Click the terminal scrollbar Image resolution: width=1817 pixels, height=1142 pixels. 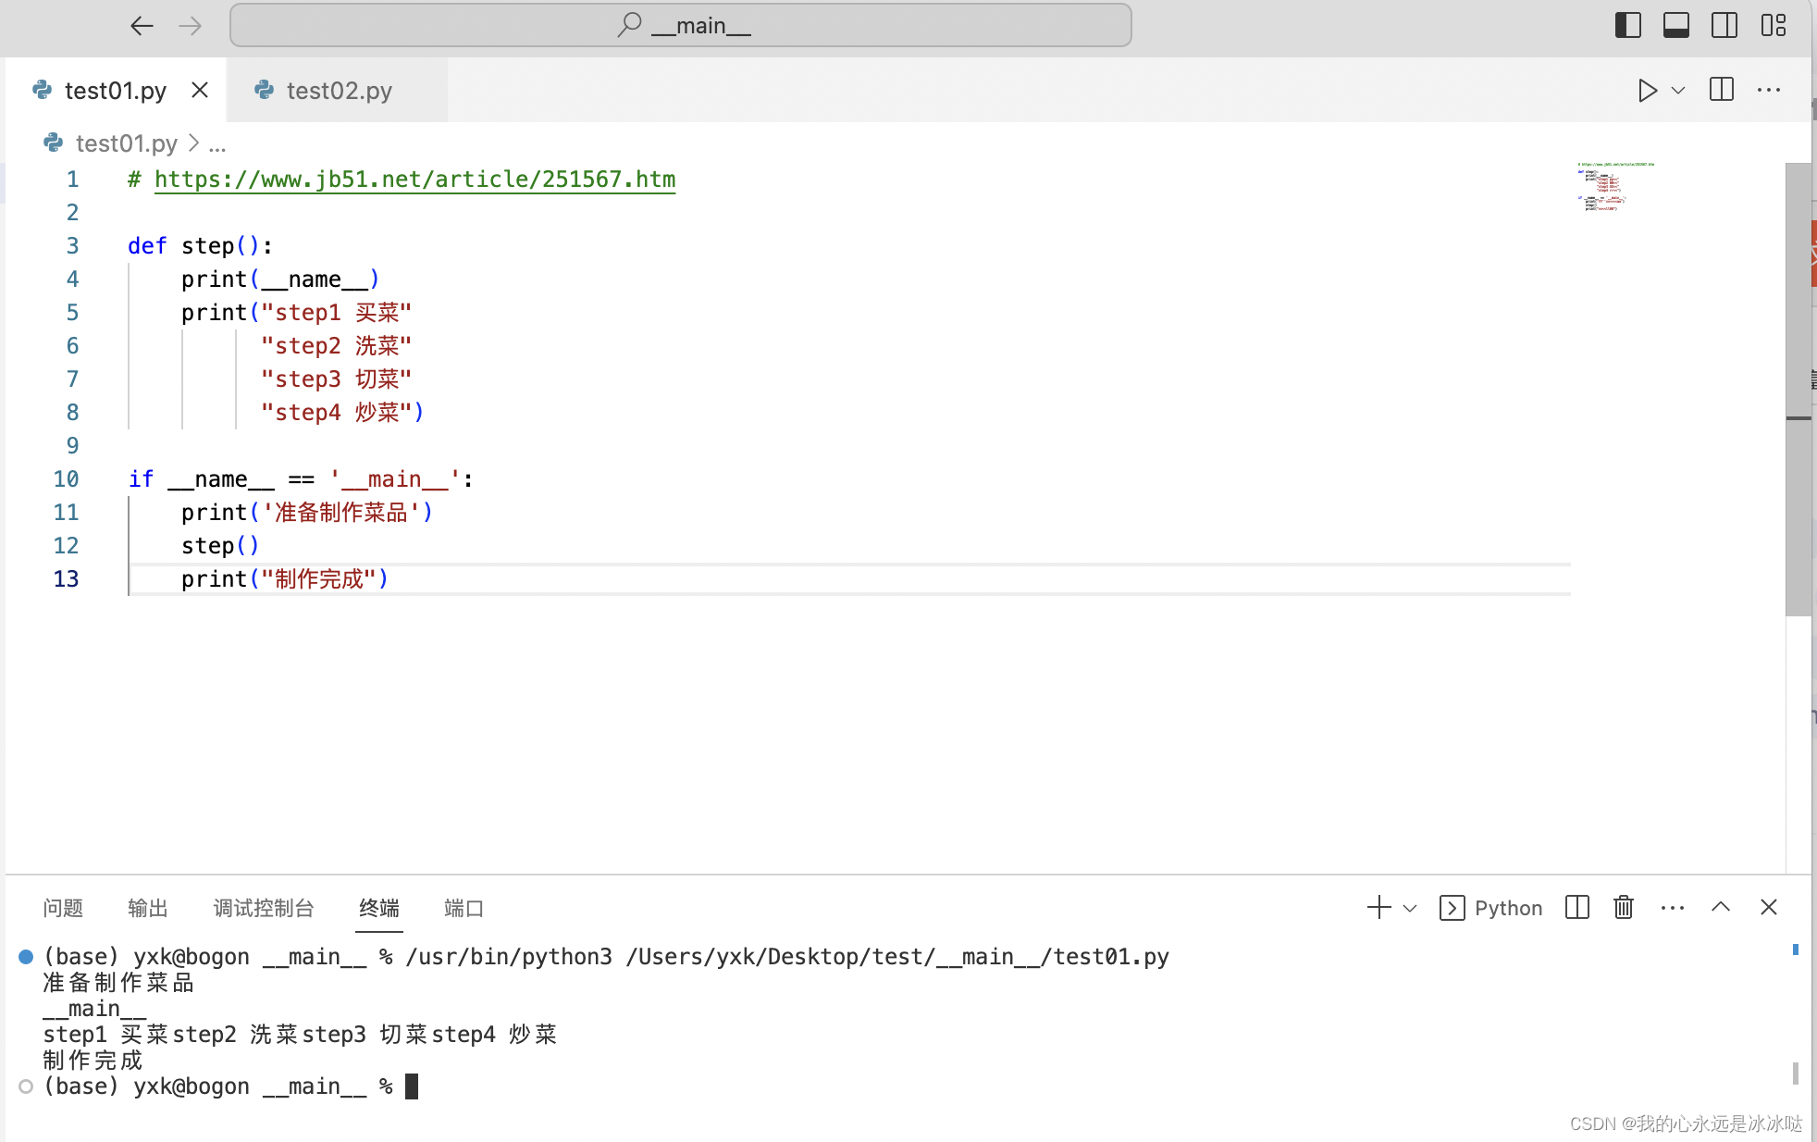1796,1073
